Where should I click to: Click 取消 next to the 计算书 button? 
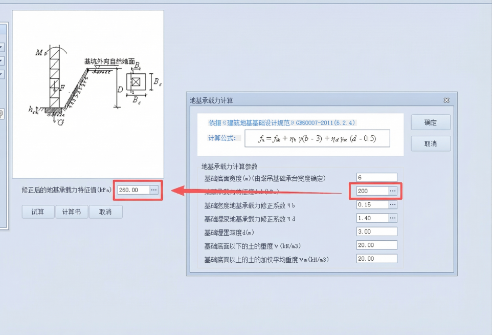pos(105,211)
